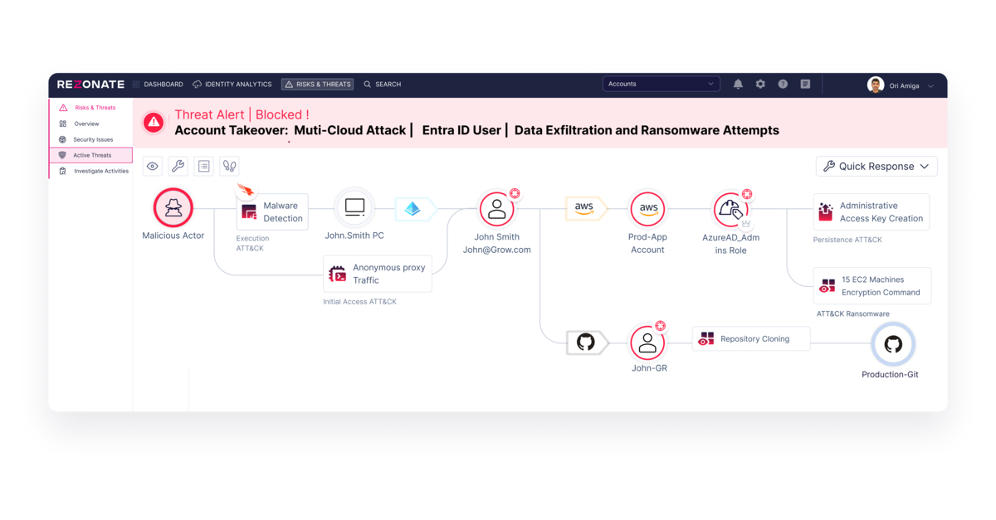Click the alert badge on John-GR user
This screenshot has height=520, width=996.
(659, 326)
